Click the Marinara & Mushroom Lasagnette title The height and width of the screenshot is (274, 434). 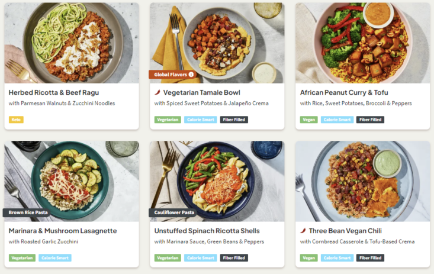tap(63, 231)
